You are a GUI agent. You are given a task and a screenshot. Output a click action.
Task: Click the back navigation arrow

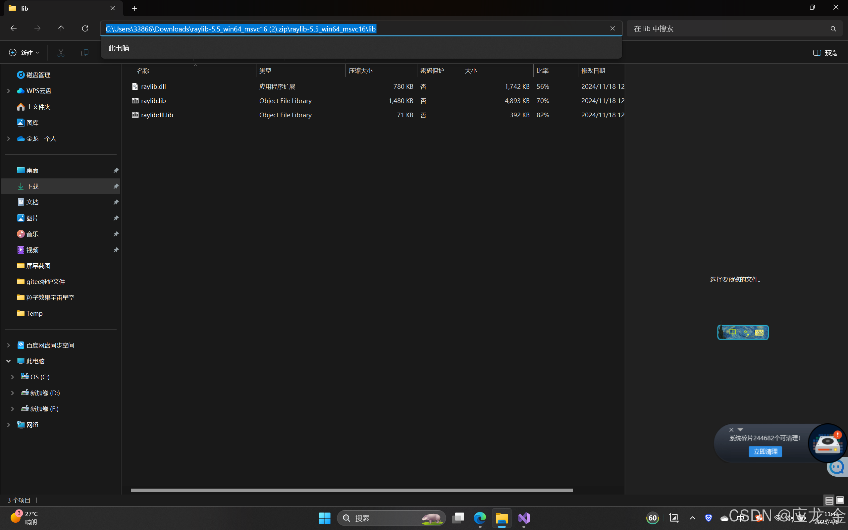[13, 28]
